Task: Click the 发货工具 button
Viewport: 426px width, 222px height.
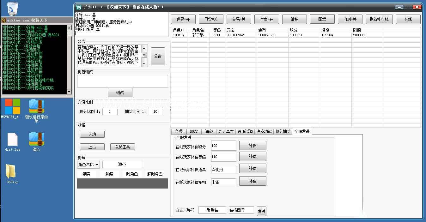Action: [122, 147]
